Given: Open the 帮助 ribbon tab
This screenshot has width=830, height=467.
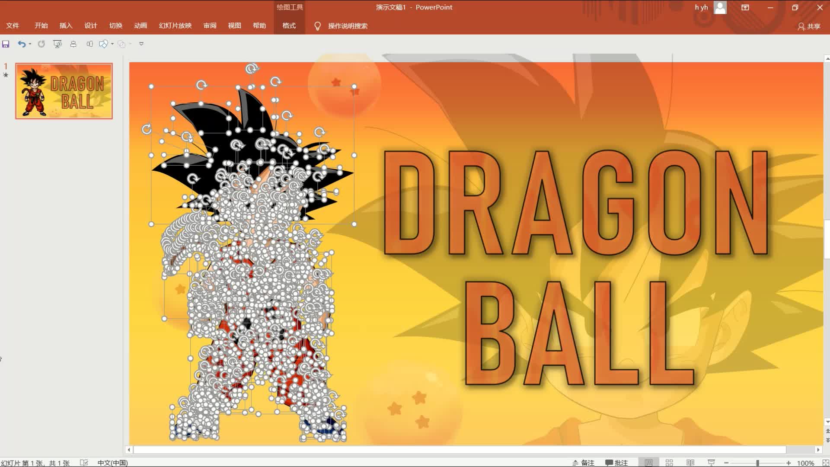Looking at the screenshot, I should coord(259,26).
